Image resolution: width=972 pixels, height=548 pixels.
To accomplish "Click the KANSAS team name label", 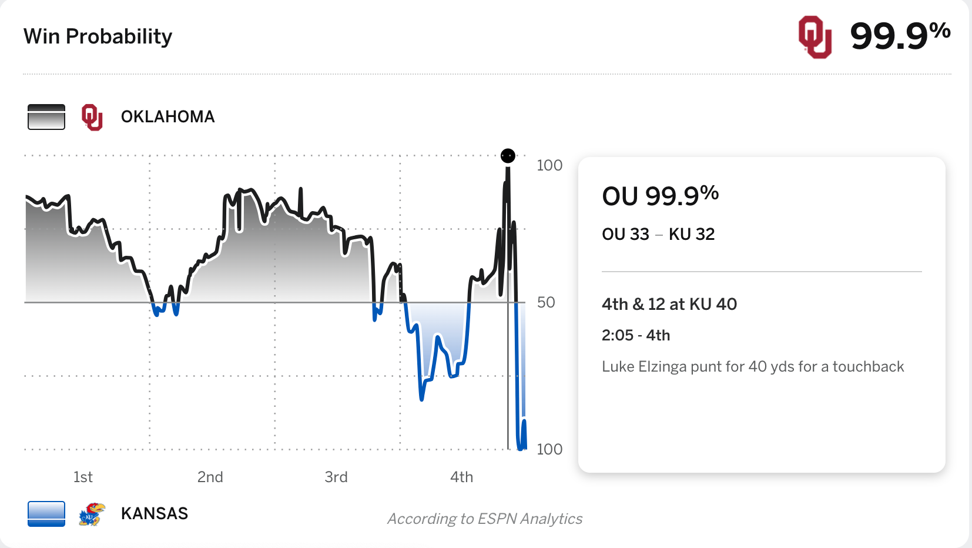I will pyautogui.click(x=154, y=514).
